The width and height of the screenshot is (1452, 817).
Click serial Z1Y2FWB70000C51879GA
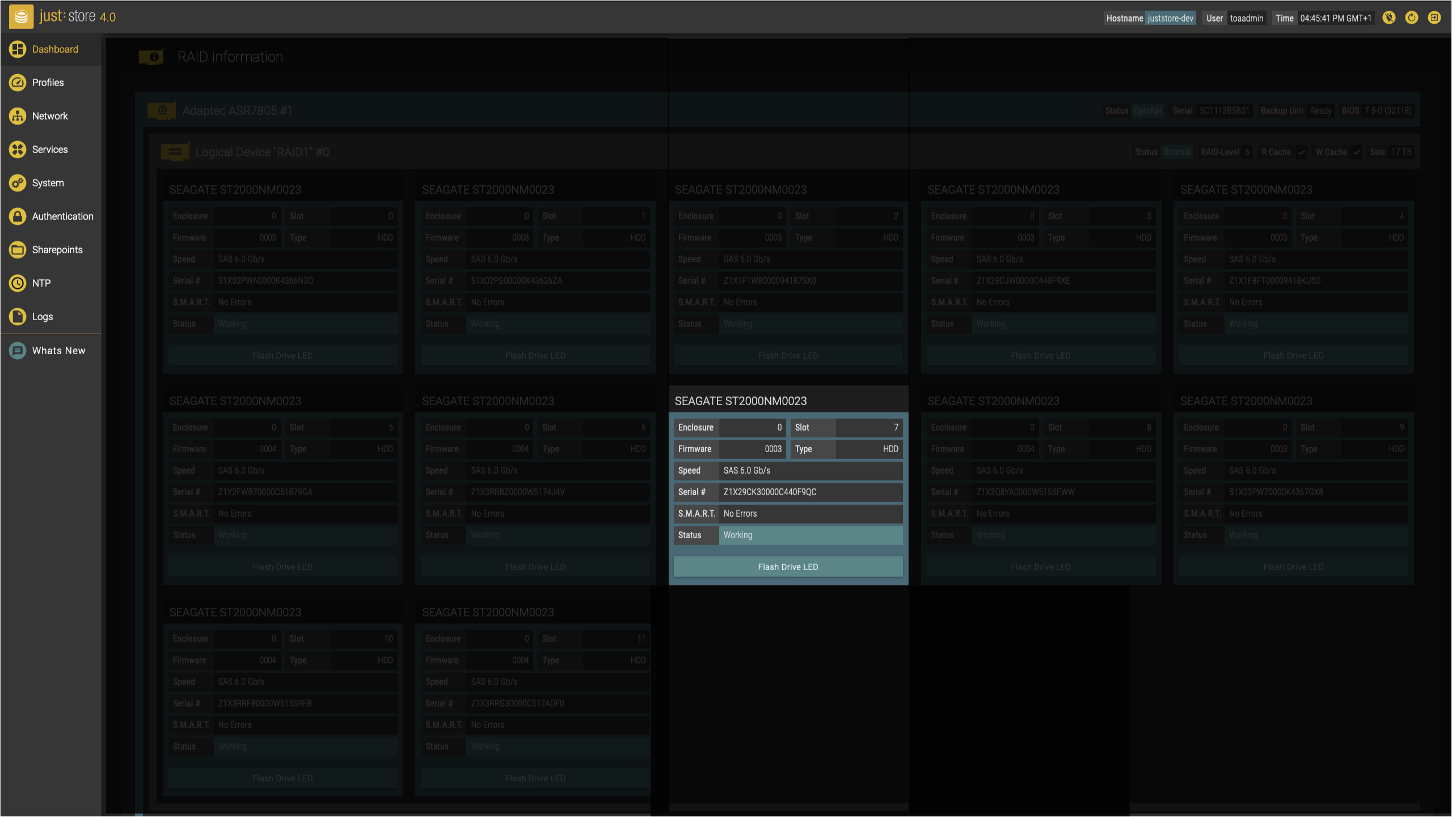265,492
